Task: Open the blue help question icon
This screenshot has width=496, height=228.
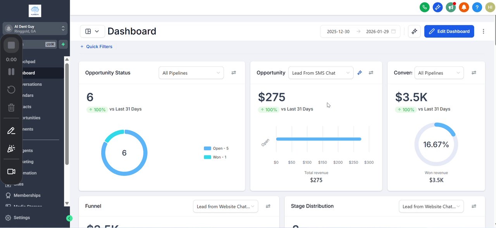Action: click(x=477, y=7)
